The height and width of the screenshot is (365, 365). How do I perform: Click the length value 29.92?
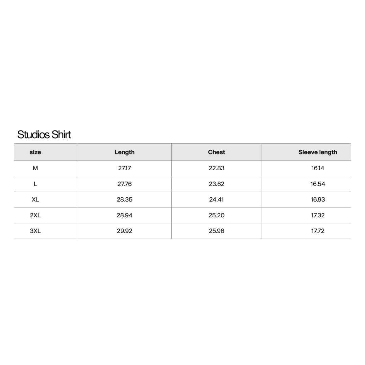pyautogui.click(x=124, y=231)
